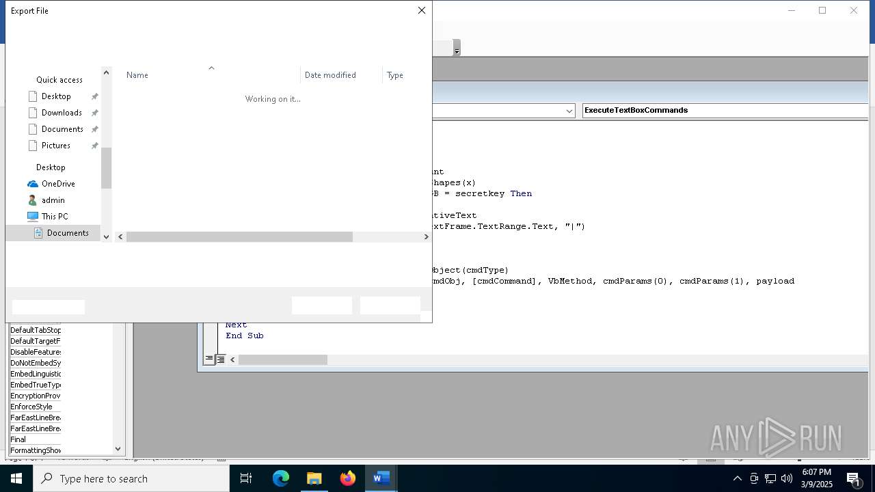Click taskbar search box

[131, 478]
